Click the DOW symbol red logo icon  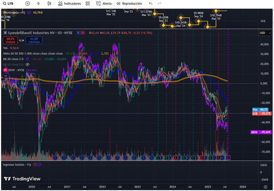(5, 70)
